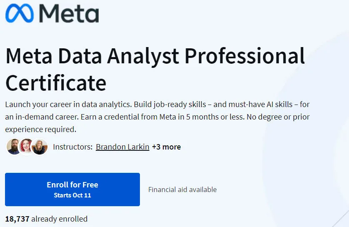Open the bearded instructor's avatar photo

click(x=13, y=147)
